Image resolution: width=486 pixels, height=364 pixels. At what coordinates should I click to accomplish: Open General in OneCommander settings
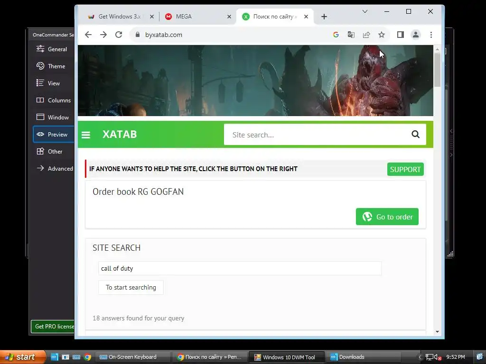tap(53, 49)
